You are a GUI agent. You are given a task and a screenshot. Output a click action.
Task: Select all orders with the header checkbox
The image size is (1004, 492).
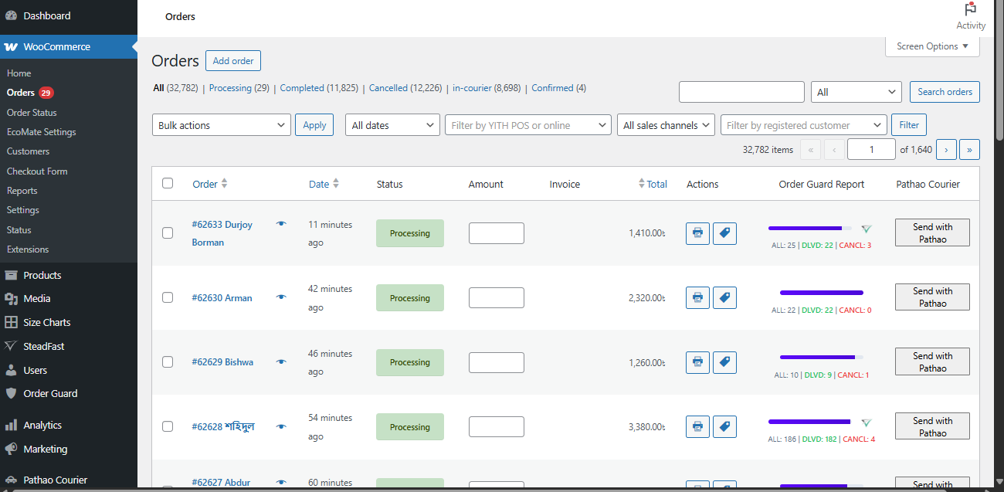coord(168,184)
